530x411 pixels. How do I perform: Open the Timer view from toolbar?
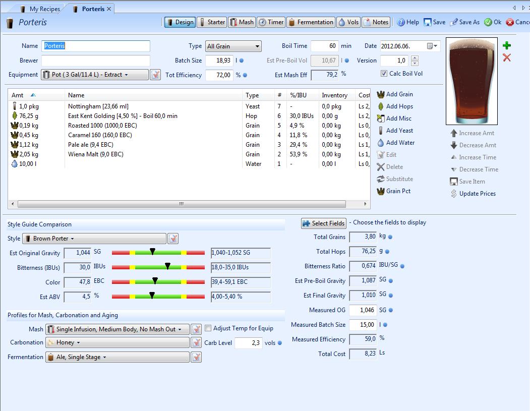click(271, 22)
